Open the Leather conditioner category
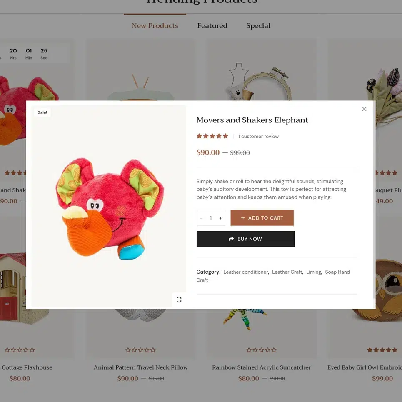 (x=245, y=272)
